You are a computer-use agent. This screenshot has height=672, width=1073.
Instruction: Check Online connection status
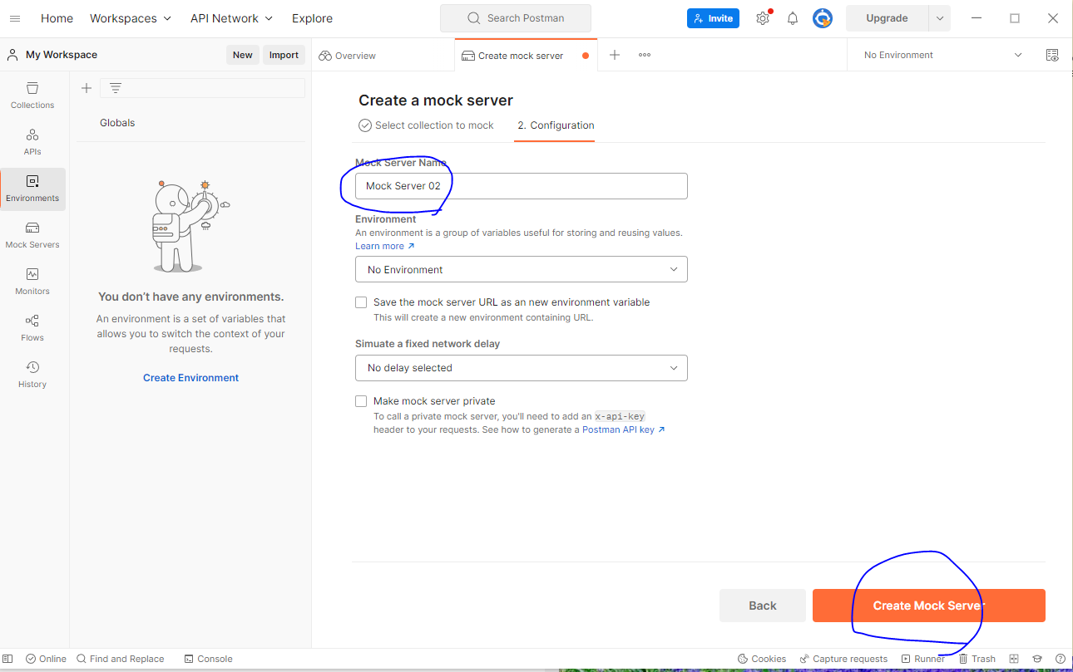[46, 659]
